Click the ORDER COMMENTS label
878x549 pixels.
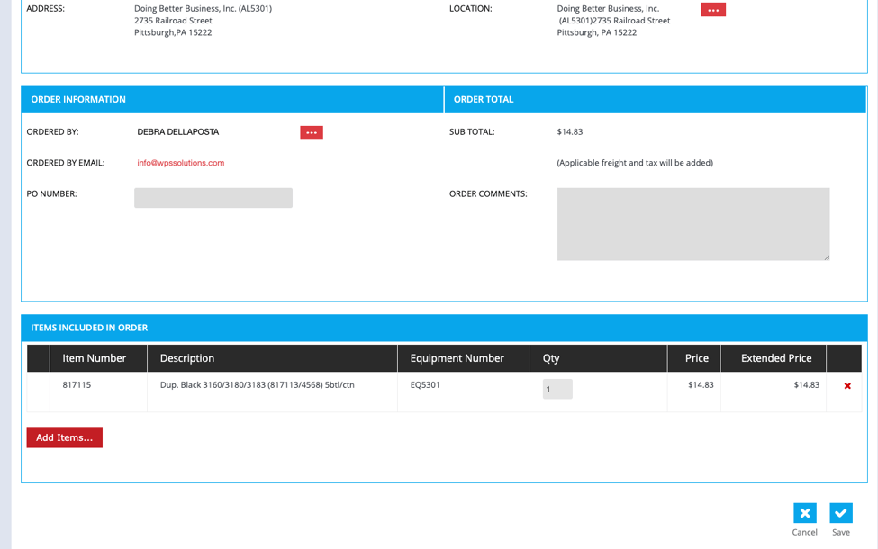coord(488,193)
